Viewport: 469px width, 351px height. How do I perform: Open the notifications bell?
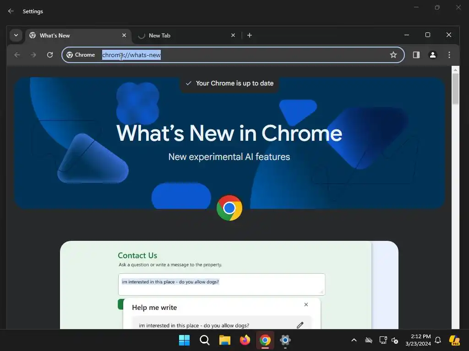tap(438, 340)
